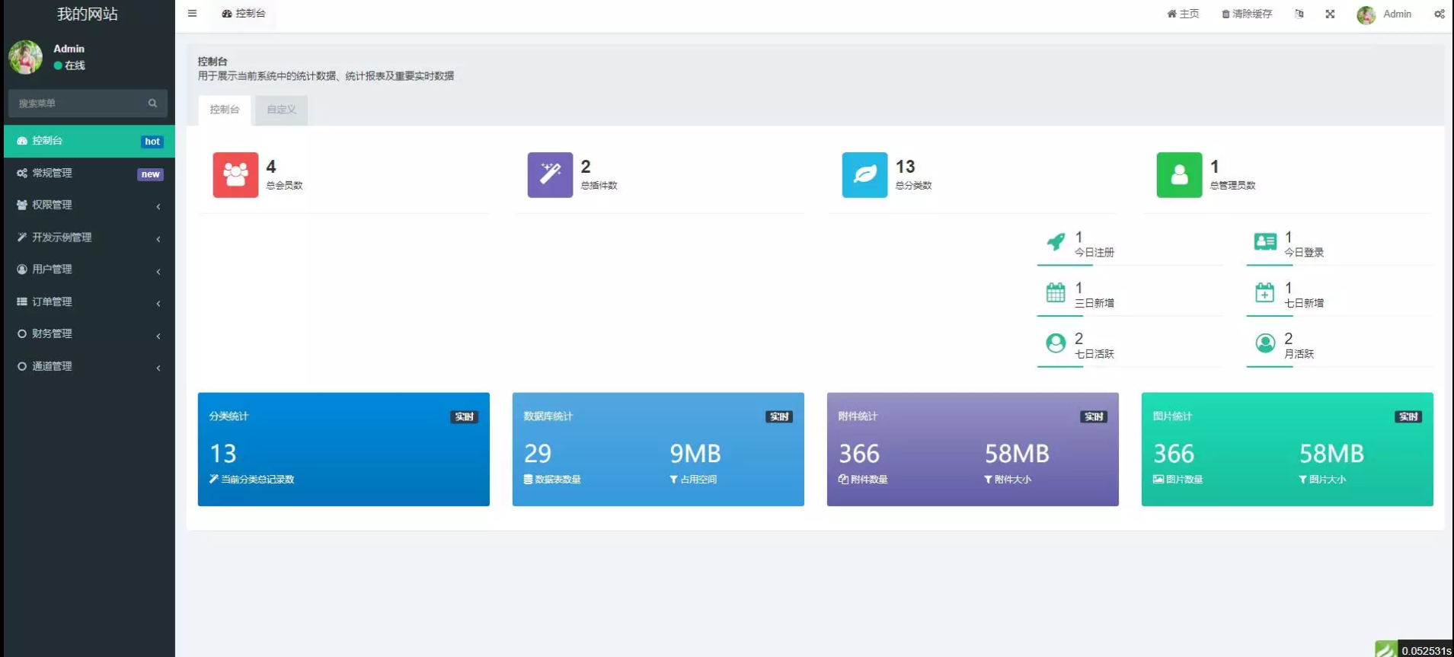
Task: Click 我的网站 site title
Action: point(88,14)
